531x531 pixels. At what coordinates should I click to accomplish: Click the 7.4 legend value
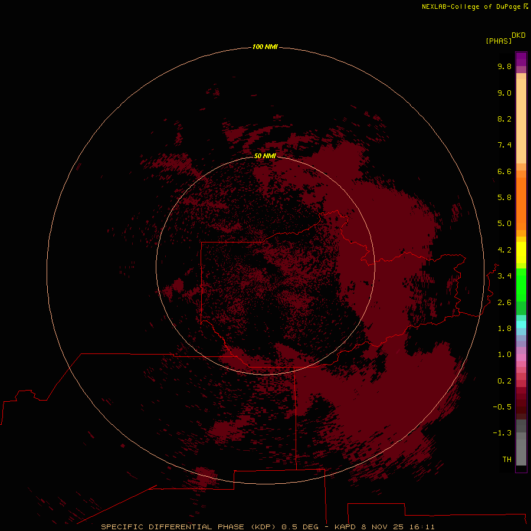click(504, 145)
